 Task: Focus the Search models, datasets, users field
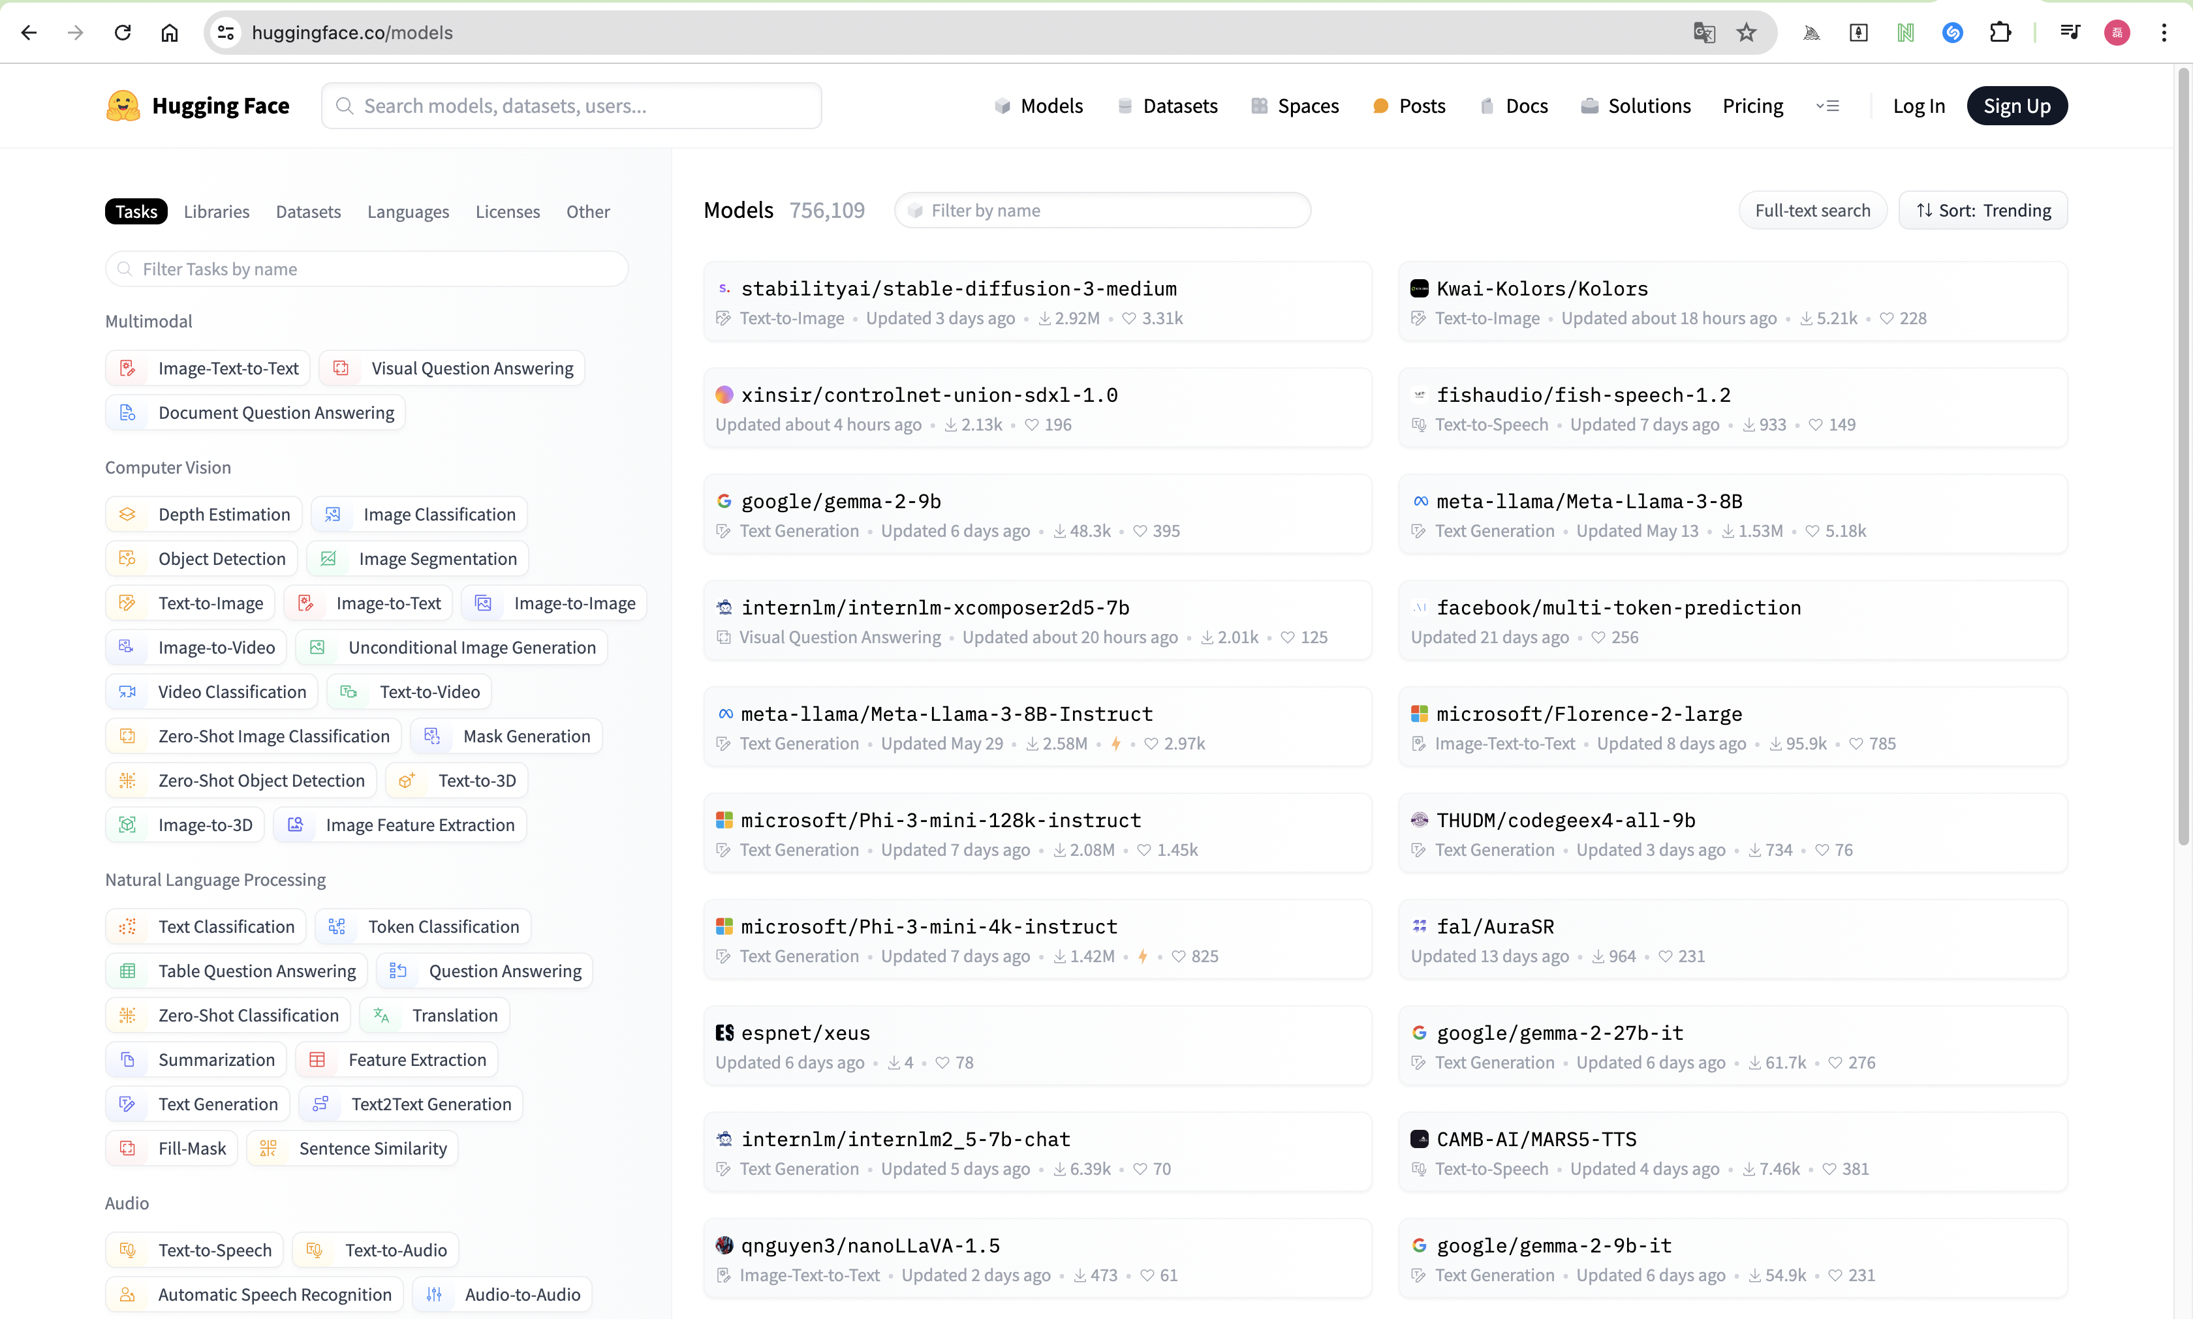click(571, 106)
